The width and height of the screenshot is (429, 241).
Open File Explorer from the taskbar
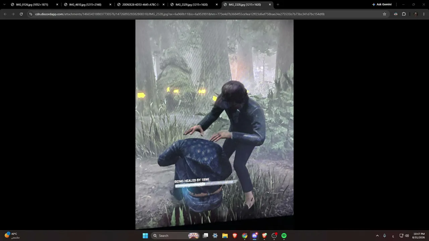pyautogui.click(x=225, y=236)
